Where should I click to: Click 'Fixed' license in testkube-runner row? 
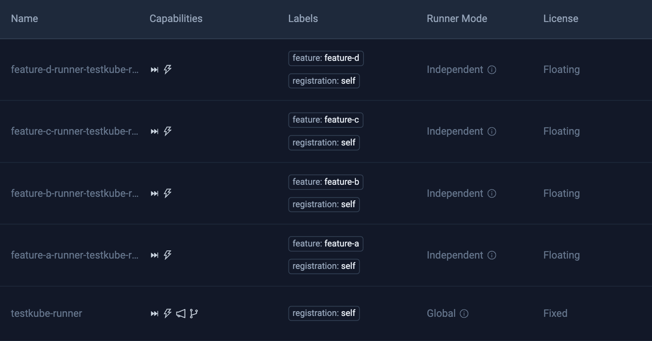555,313
